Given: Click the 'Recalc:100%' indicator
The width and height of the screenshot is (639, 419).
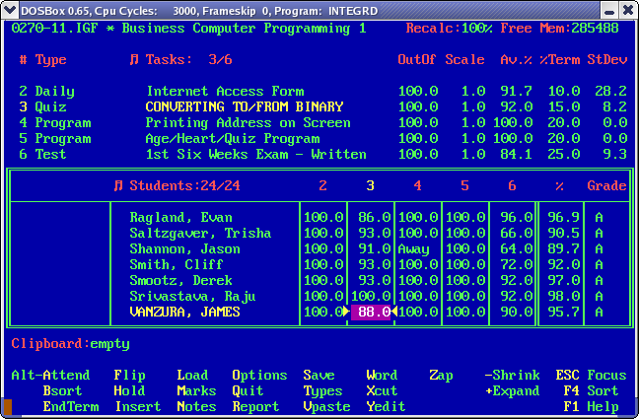Looking at the screenshot, I should click(449, 29).
